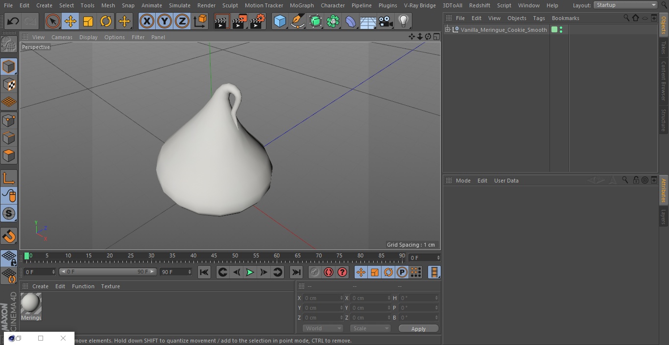The width and height of the screenshot is (669, 345).
Task: Activate the Scale tool
Action: [88, 21]
